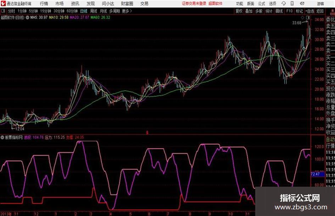Select the 多周期 multi-period tab
Viewport: 335px width, 216px height.
point(115,11)
